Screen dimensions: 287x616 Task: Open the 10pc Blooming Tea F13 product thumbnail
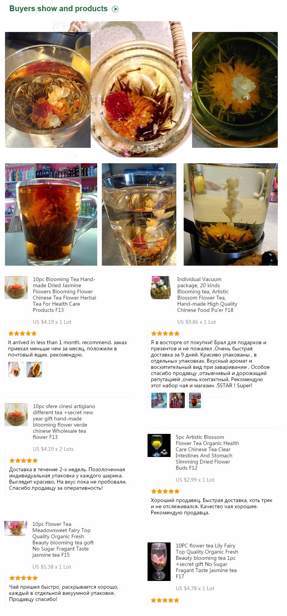[x=16, y=288]
